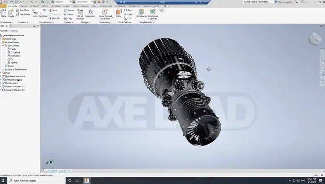Screen dimensions: 325x184
Task: Click Create Derived Substitutes
Action: tap(105, 14)
